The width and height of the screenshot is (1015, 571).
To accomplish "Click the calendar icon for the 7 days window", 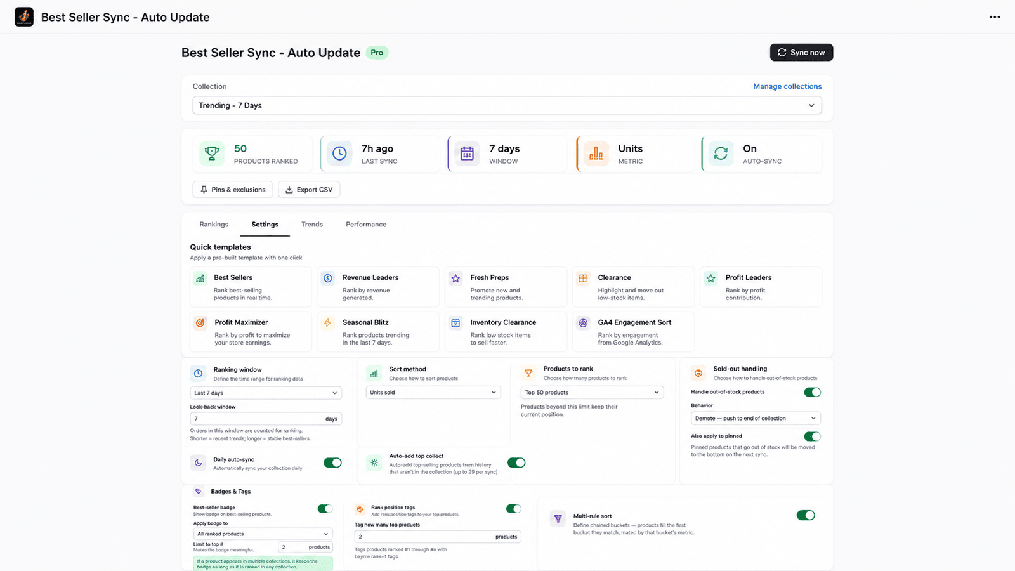I will pyautogui.click(x=467, y=154).
